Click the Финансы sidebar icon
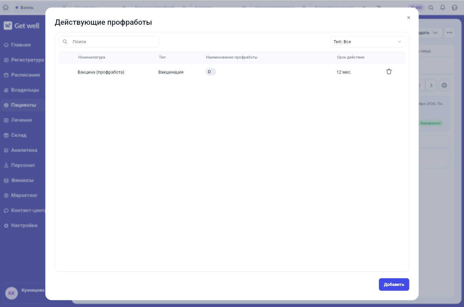This screenshot has width=464, height=307. click(x=6, y=180)
